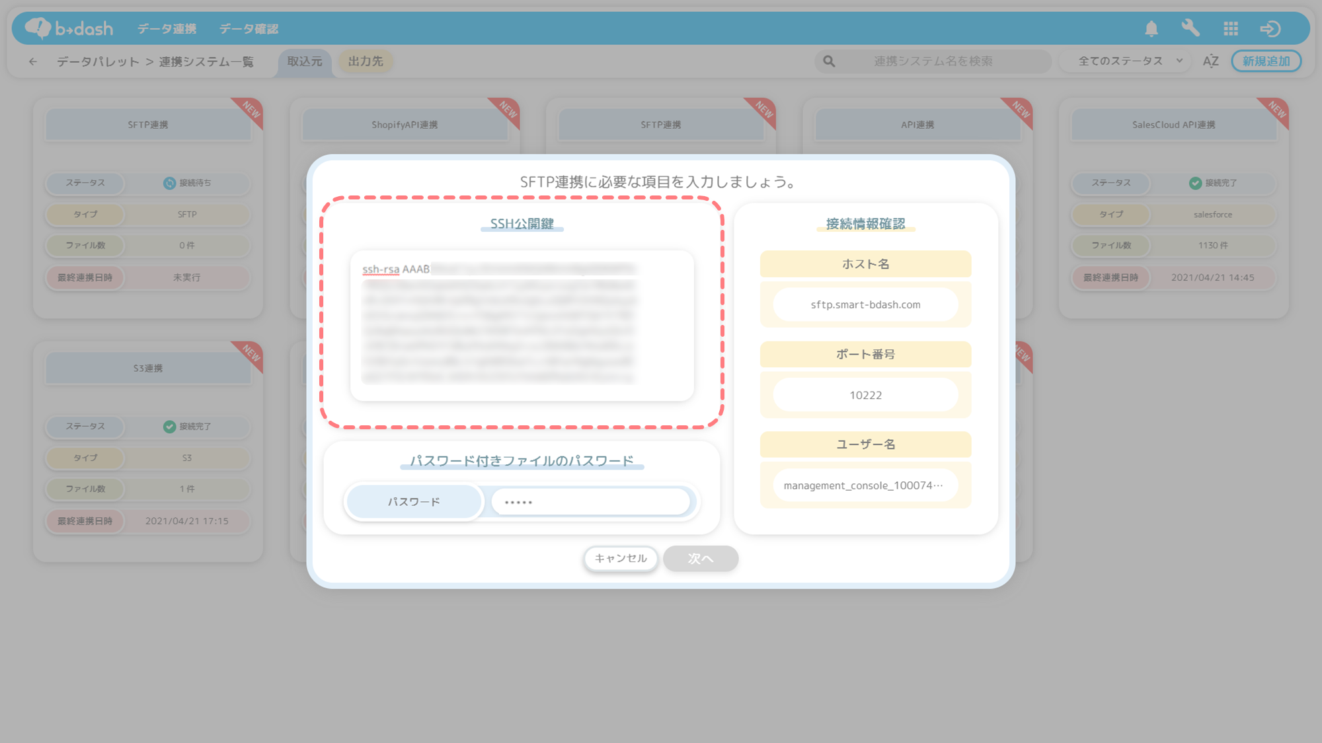
Task: Click the 1130 件 file count
Action: 1213,246
